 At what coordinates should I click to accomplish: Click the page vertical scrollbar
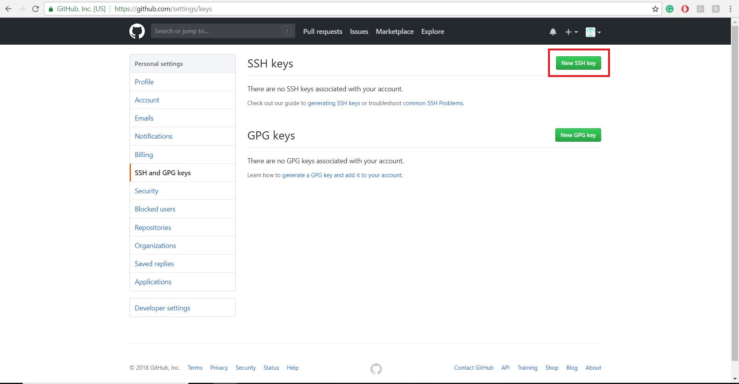tap(735, 193)
